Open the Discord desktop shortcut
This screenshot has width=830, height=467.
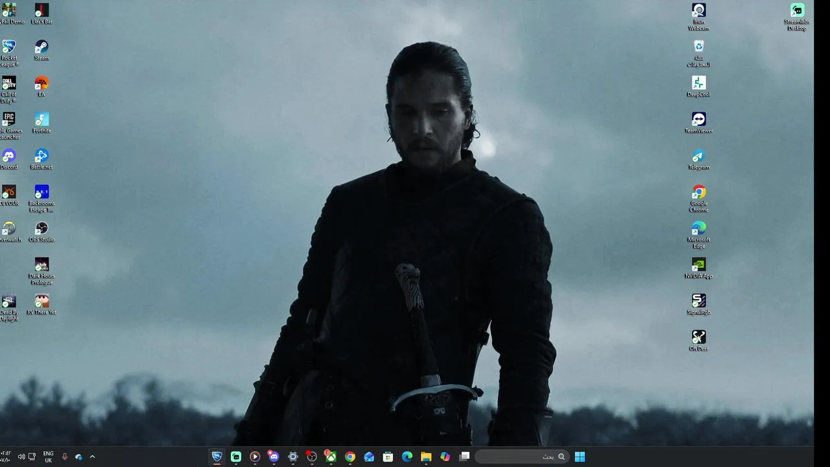(x=8, y=160)
